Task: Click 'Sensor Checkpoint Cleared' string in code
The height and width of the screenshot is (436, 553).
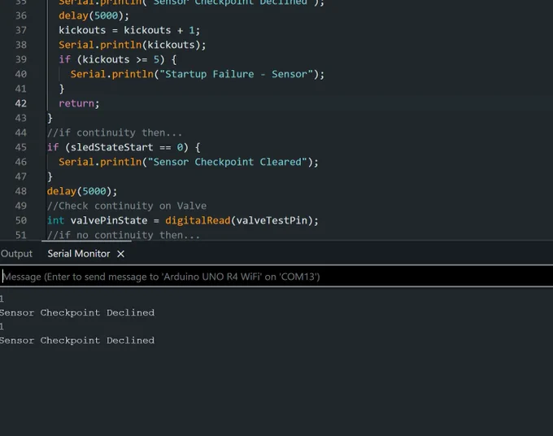Action: (x=228, y=162)
